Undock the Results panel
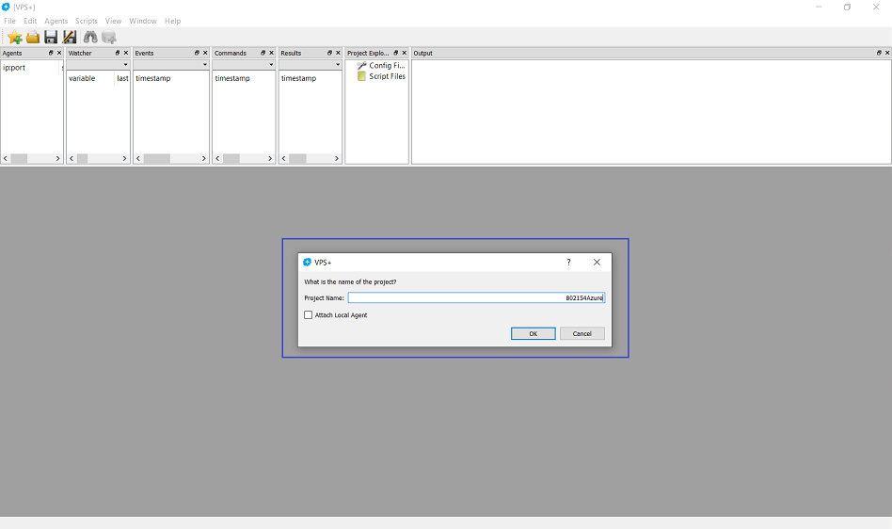892x529 pixels. tap(329, 53)
